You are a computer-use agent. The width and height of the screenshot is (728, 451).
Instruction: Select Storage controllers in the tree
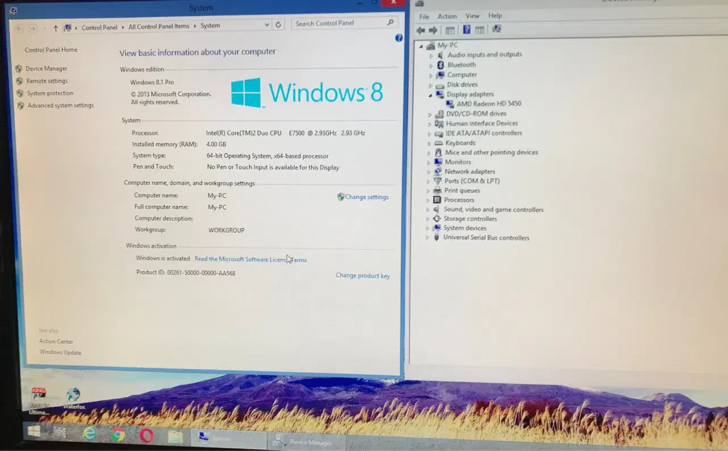[470, 219]
